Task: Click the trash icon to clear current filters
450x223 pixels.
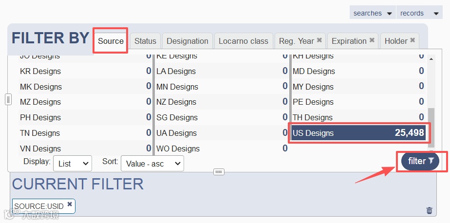Action: pos(430,210)
